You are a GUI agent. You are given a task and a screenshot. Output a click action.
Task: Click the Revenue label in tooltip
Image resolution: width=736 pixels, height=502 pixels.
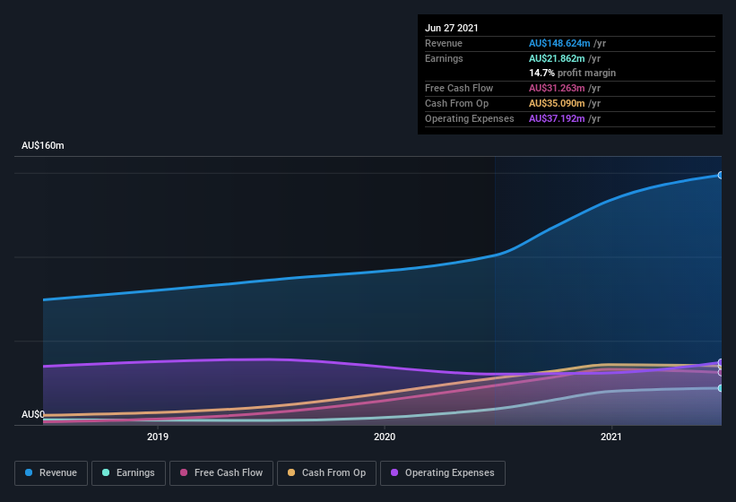coord(444,43)
